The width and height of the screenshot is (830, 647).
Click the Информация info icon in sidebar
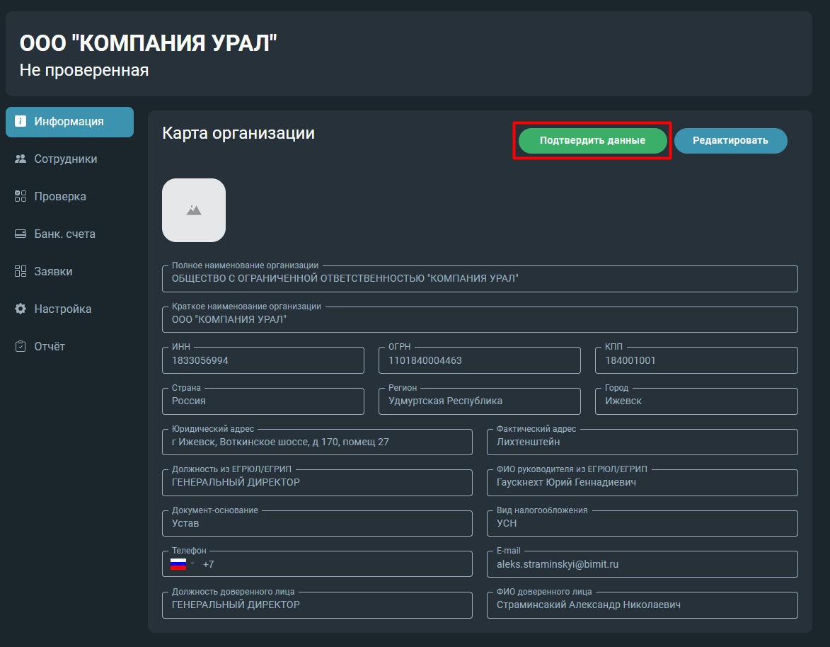point(21,121)
